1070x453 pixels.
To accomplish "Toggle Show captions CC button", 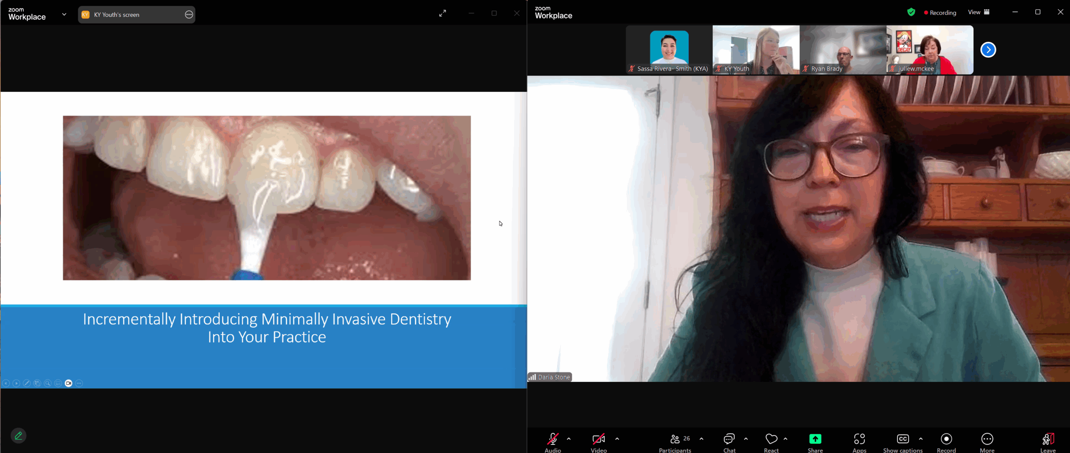I will [x=902, y=439].
